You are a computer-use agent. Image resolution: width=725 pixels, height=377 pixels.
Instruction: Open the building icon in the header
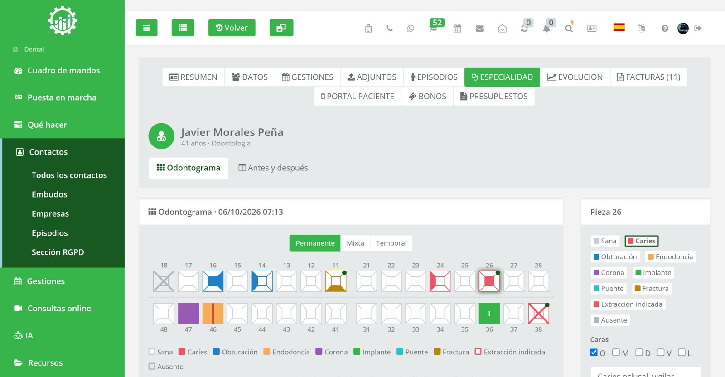tap(368, 29)
